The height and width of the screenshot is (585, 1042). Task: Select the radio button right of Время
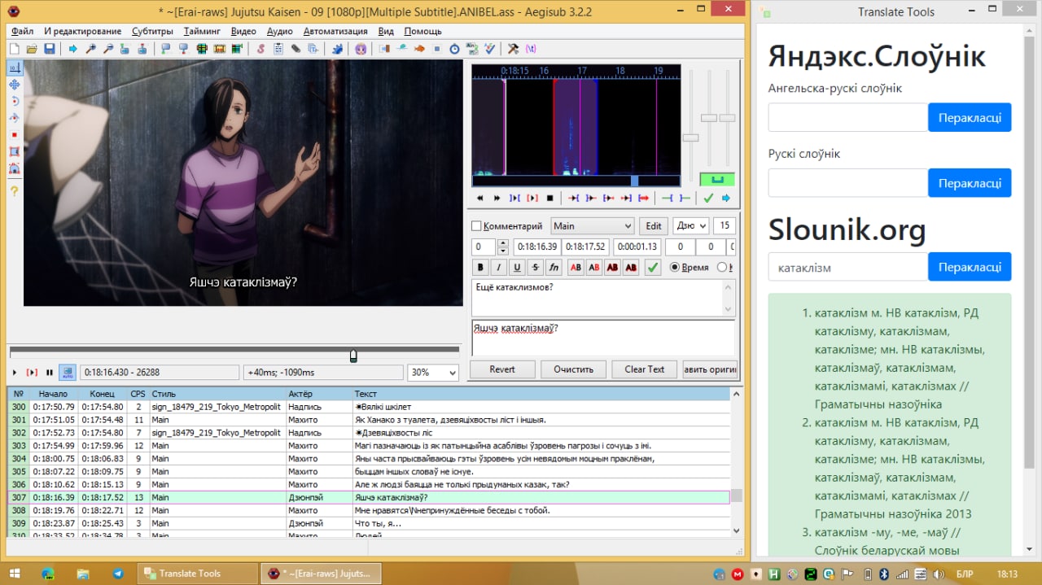pyautogui.click(x=722, y=267)
